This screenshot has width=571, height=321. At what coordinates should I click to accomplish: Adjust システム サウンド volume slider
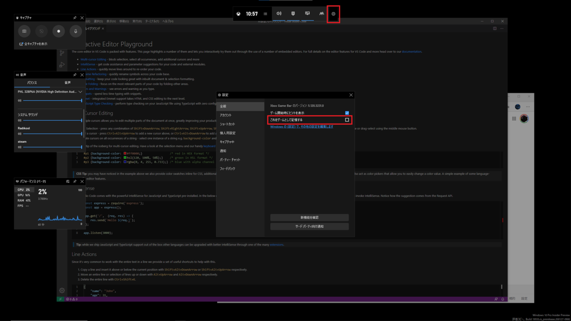[x=52, y=120]
